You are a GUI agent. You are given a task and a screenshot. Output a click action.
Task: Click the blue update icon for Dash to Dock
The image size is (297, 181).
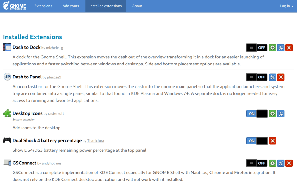click(281, 48)
